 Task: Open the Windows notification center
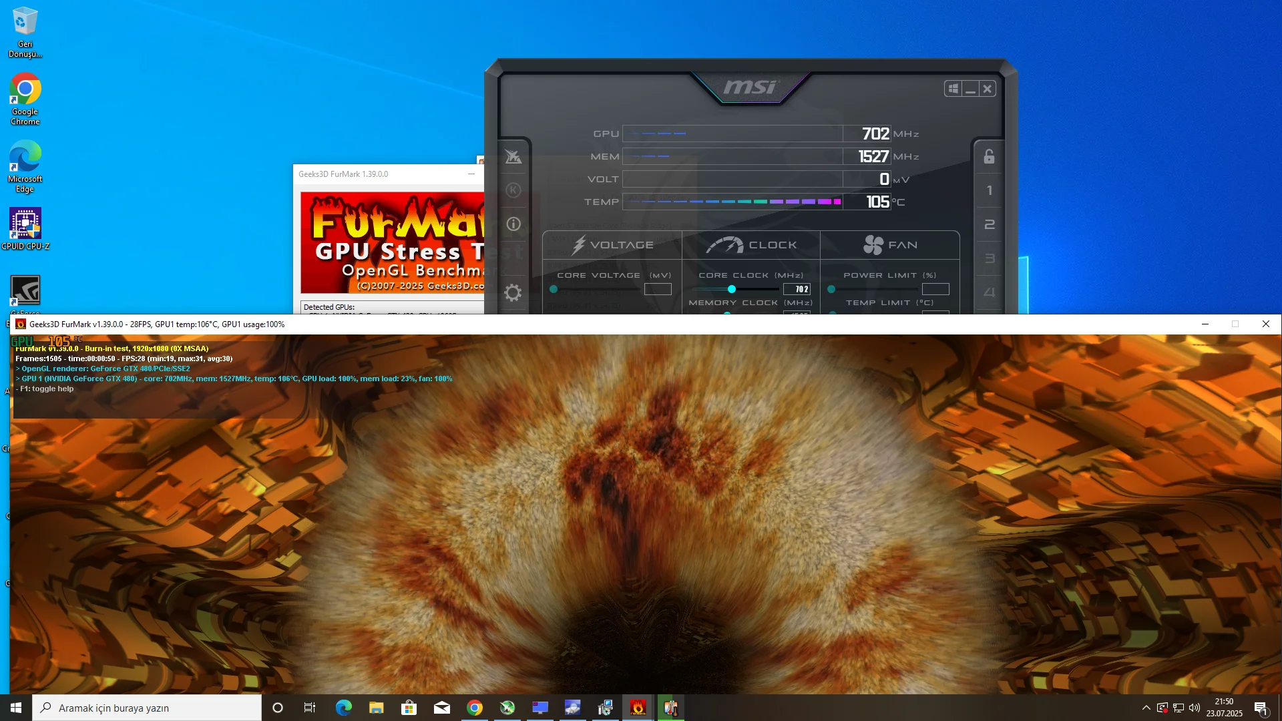tap(1261, 708)
